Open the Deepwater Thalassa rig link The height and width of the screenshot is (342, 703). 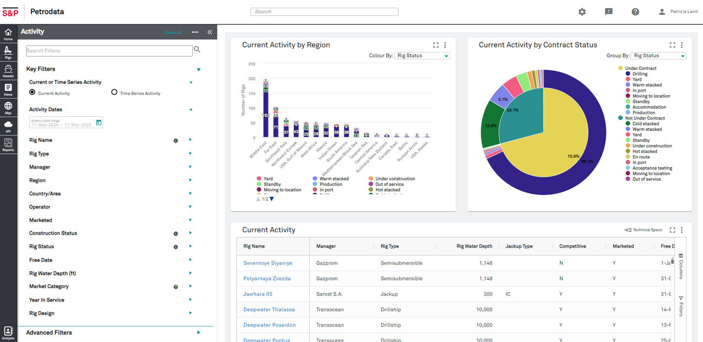click(269, 310)
